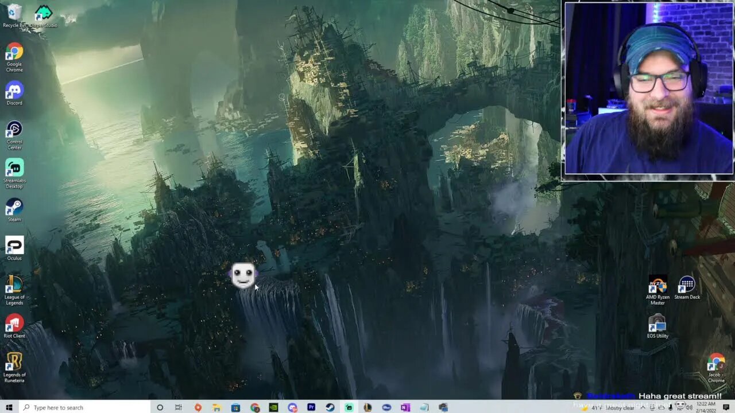Open the Sniper Studio desktop shortcut
Screen dimensions: 735x413
(44, 16)
